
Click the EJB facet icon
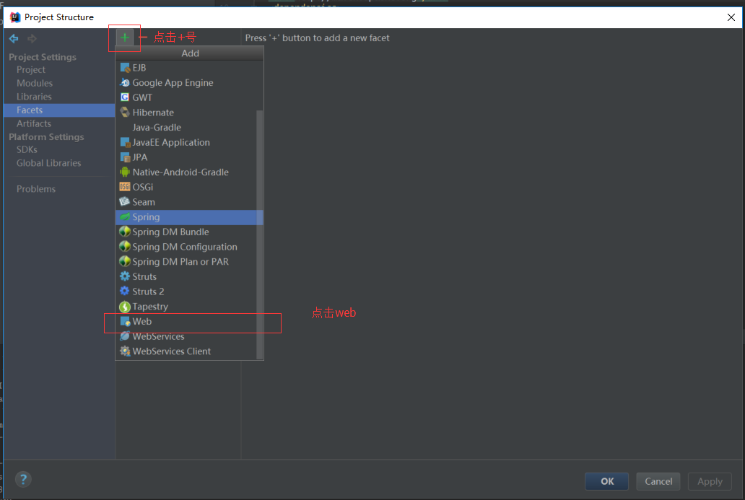(x=125, y=68)
